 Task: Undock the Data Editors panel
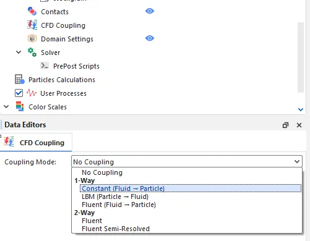pyautogui.click(x=285, y=125)
